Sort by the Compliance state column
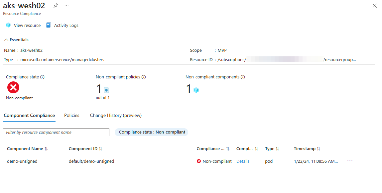This screenshot has width=382, height=193. click(213, 149)
